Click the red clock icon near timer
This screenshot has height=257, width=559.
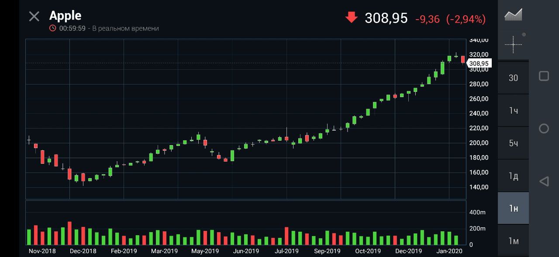[53, 28]
